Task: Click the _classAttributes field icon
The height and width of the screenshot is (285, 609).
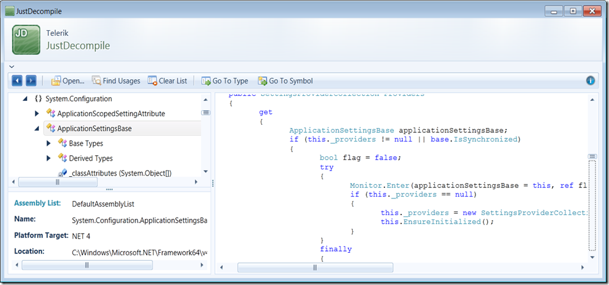Action: click(x=63, y=173)
